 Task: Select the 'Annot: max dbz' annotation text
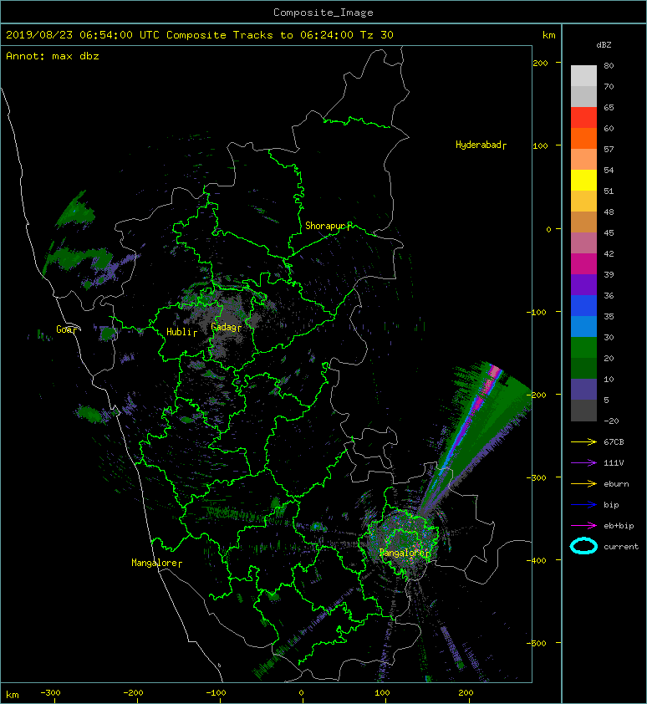[53, 56]
